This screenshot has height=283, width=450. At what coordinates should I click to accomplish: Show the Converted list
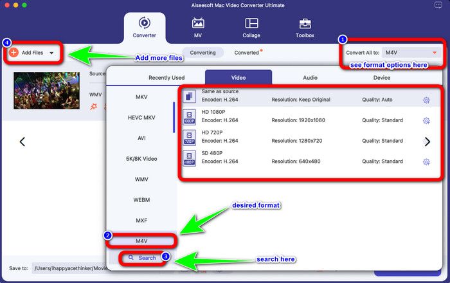[246, 53]
